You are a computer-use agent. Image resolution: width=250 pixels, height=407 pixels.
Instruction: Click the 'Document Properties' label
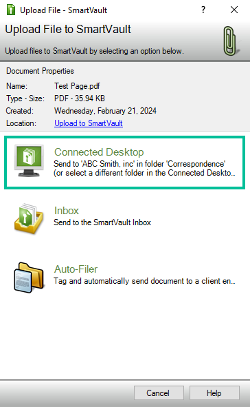point(40,71)
